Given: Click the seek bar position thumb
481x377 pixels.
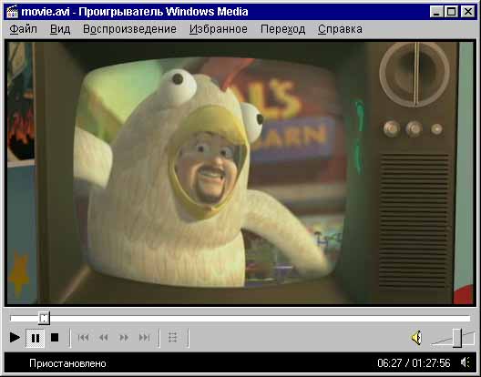Looking at the screenshot, I should pyautogui.click(x=44, y=318).
